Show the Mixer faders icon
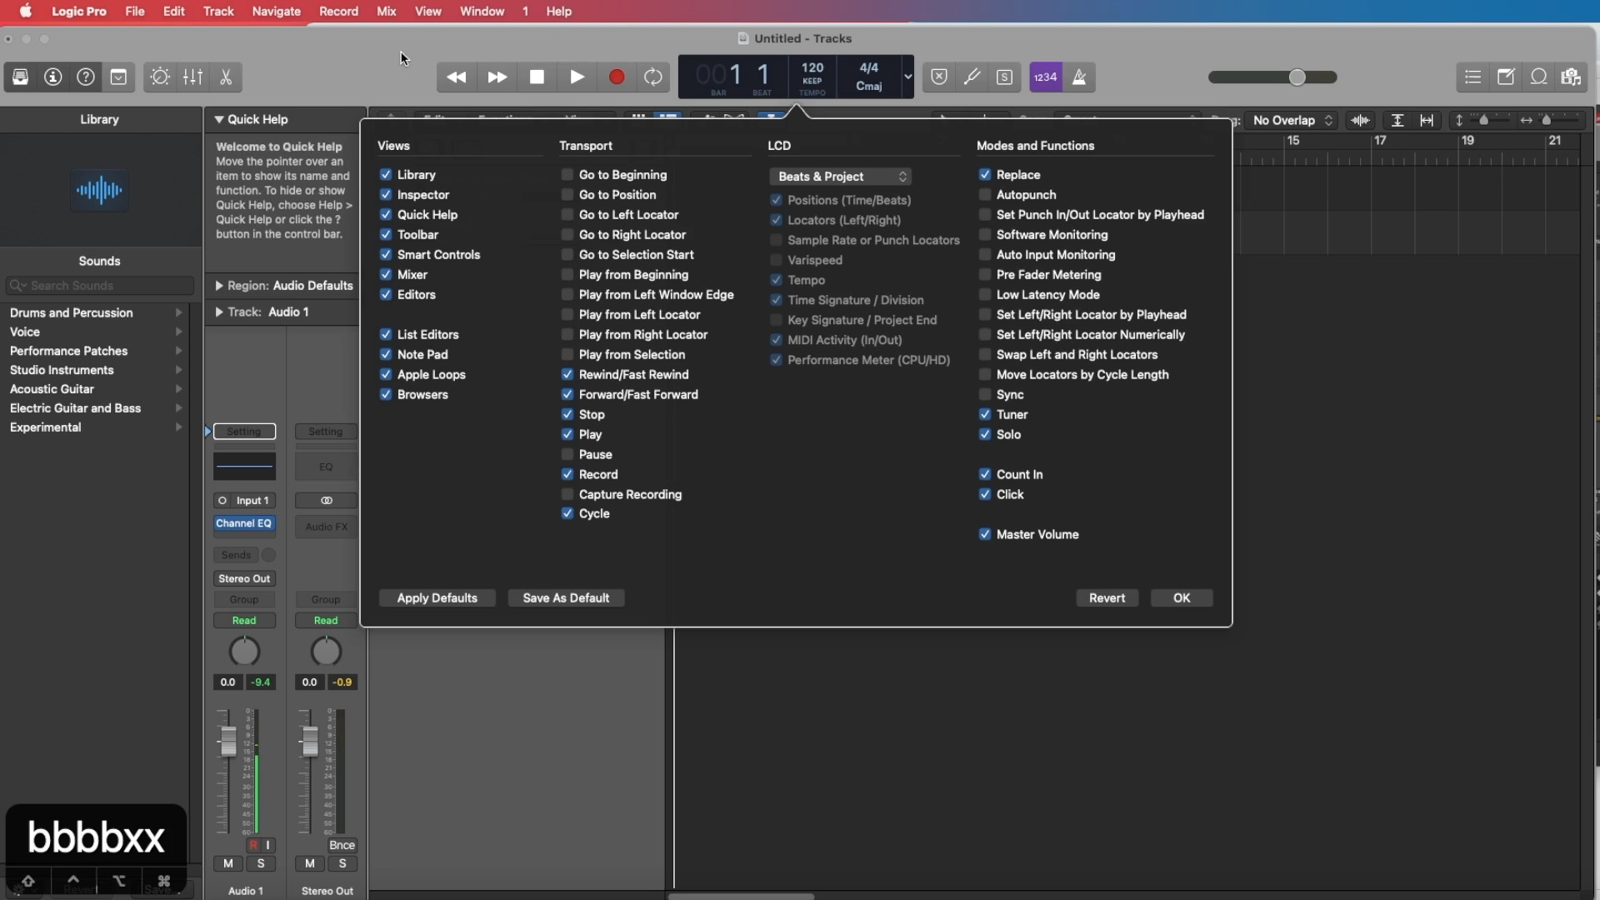The image size is (1600, 900). (x=192, y=77)
